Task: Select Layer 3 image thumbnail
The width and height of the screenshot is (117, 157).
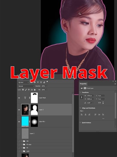Action: tap(25, 110)
